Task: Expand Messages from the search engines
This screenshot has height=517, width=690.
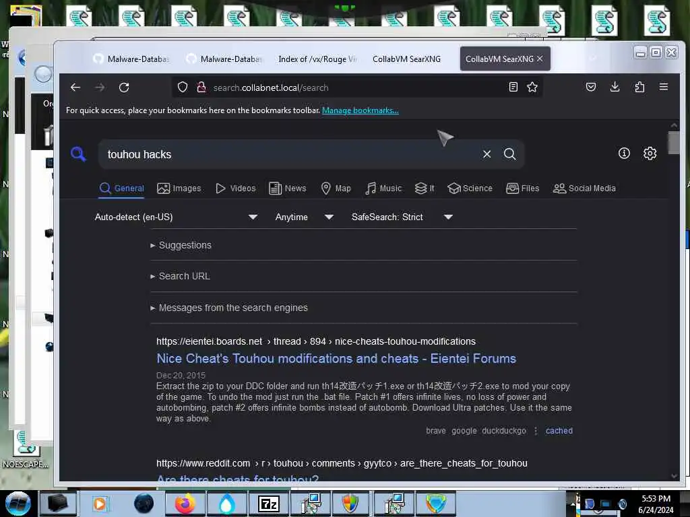Action: point(229,308)
